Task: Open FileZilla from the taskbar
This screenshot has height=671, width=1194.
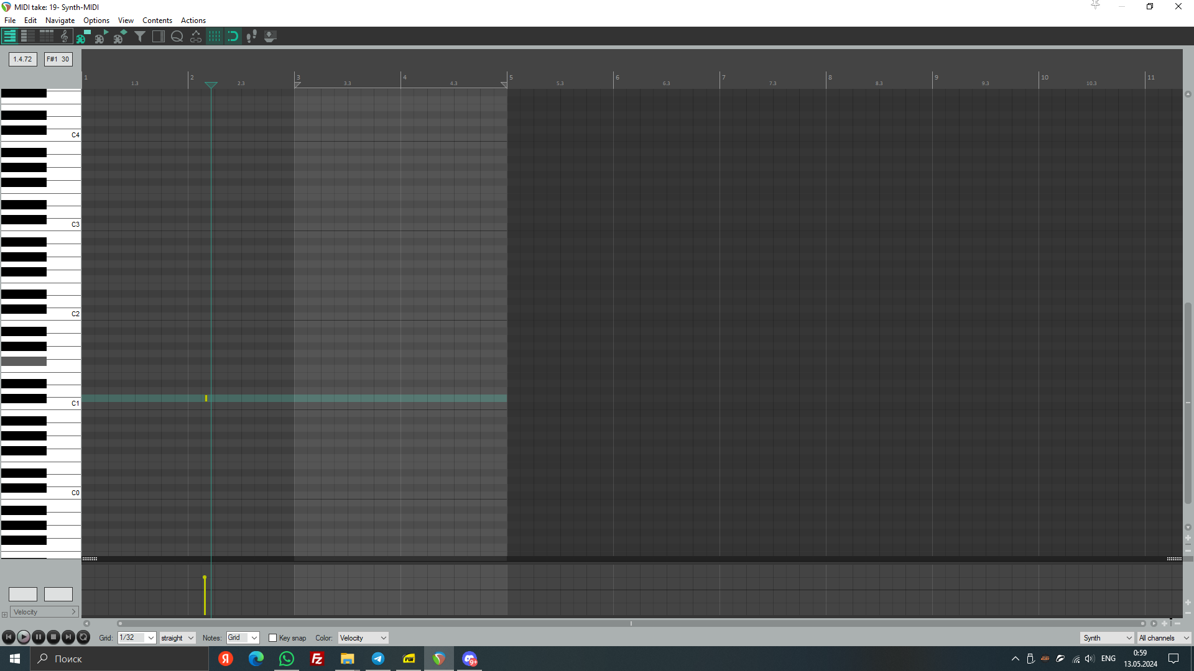Action: click(x=317, y=659)
